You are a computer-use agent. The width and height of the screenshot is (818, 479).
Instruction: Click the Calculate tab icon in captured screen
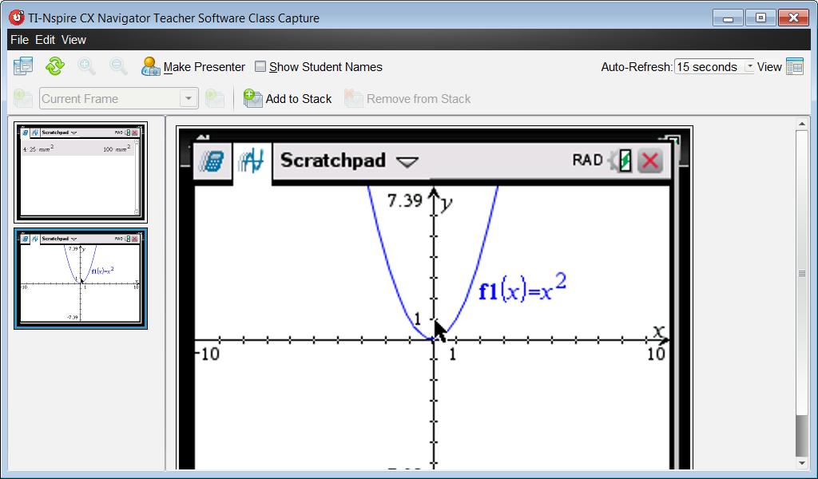coord(212,161)
